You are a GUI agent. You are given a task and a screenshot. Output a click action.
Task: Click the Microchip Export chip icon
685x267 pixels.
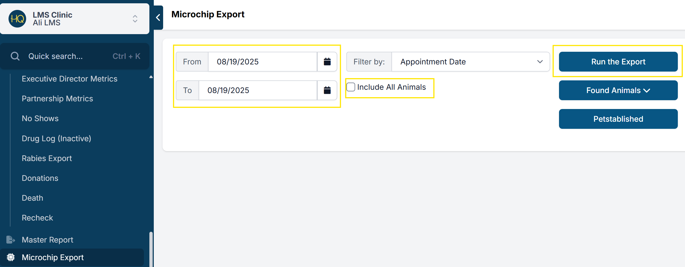pyautogui.click(x=10, y=257)
